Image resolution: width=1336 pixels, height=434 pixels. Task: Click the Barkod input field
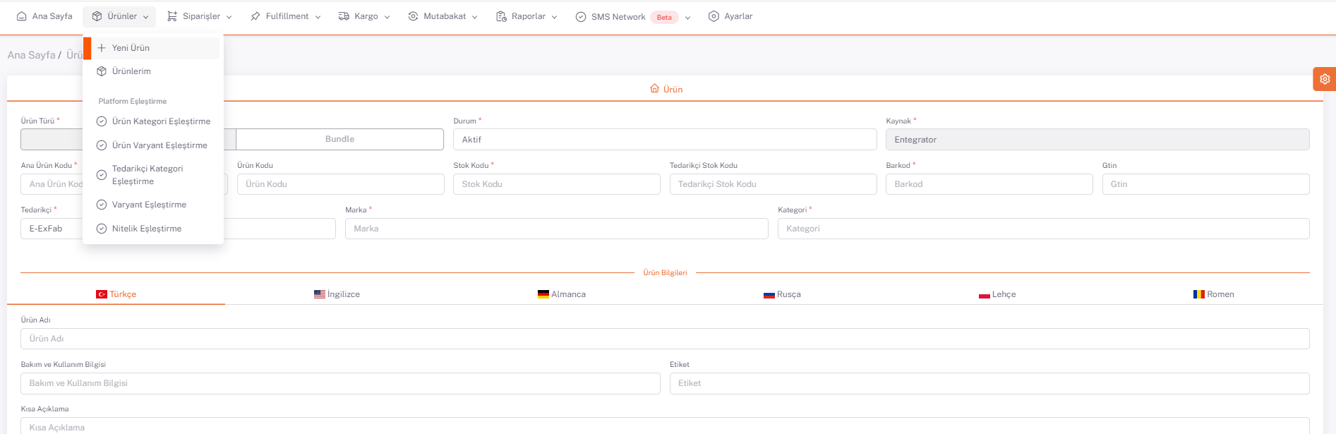[988, 184]
